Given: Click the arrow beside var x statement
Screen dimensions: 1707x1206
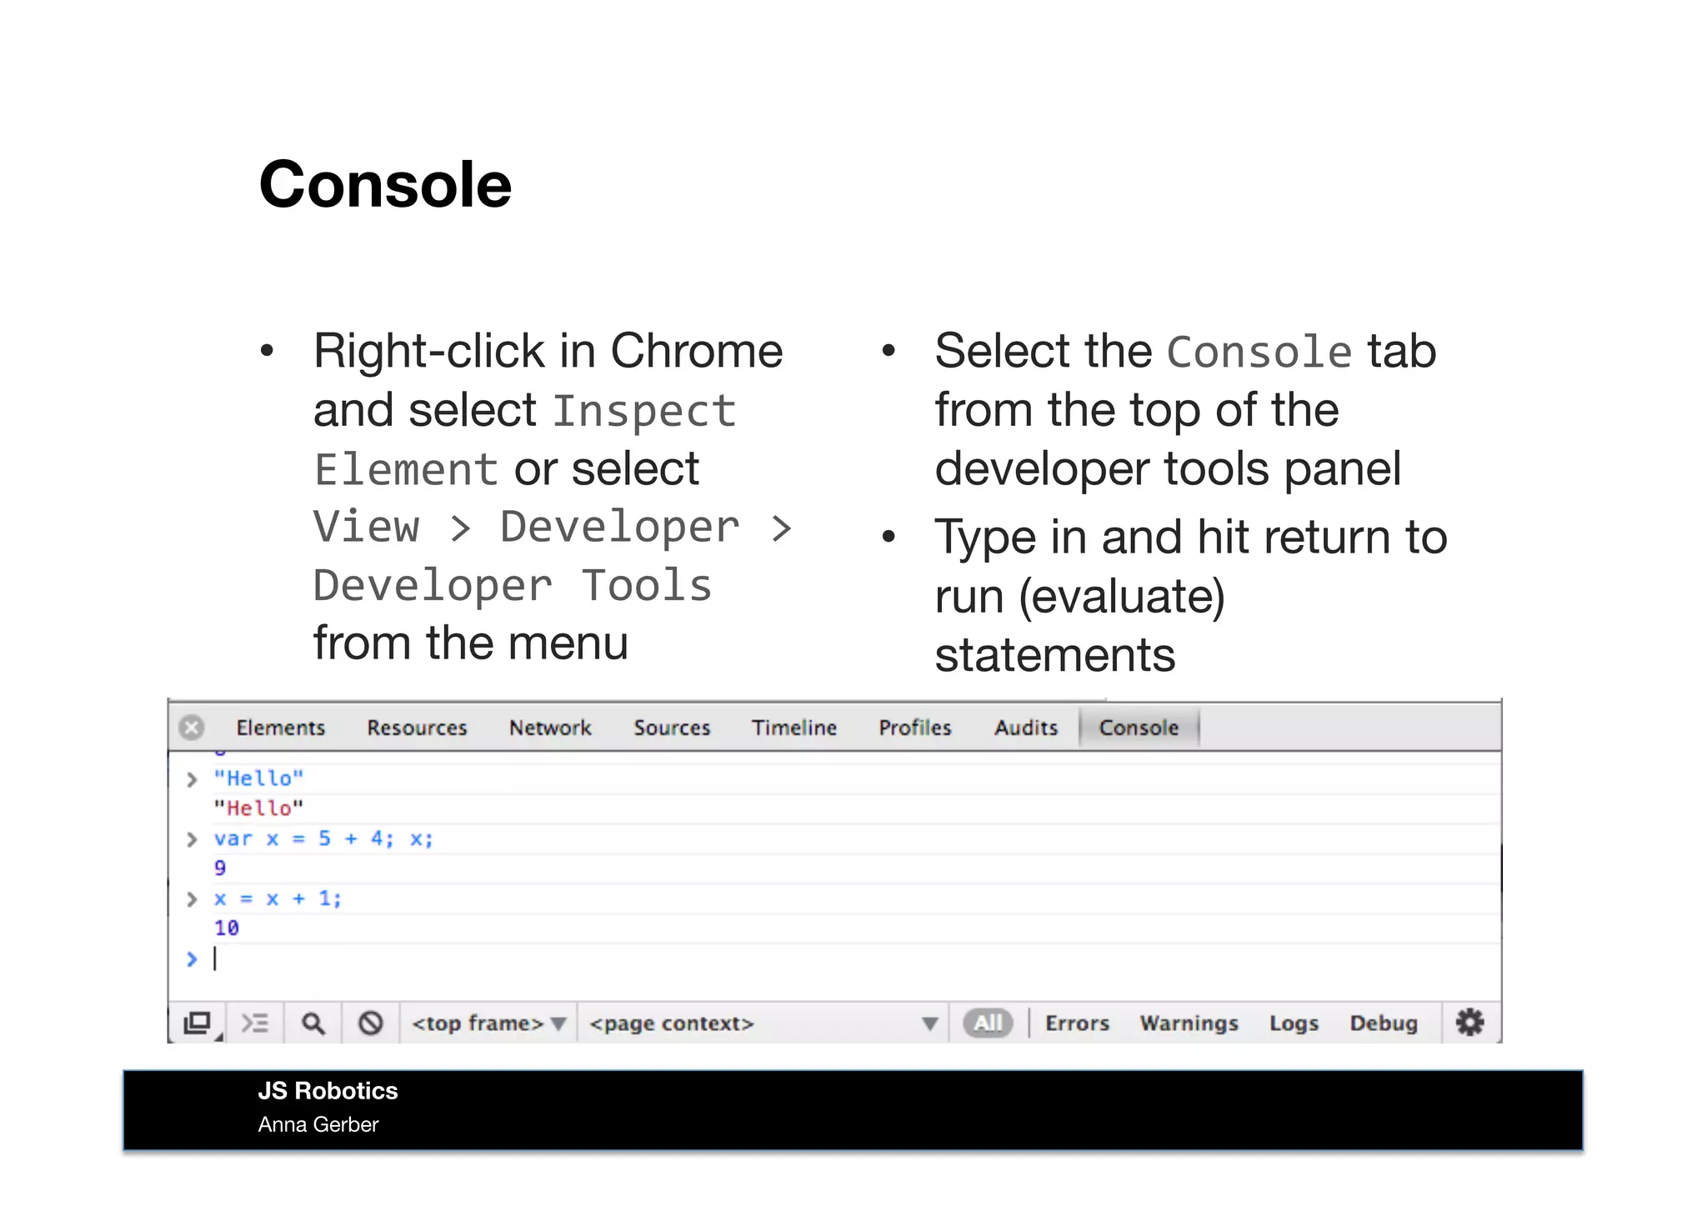Looking at the screenshot, I should pos(192,839).
